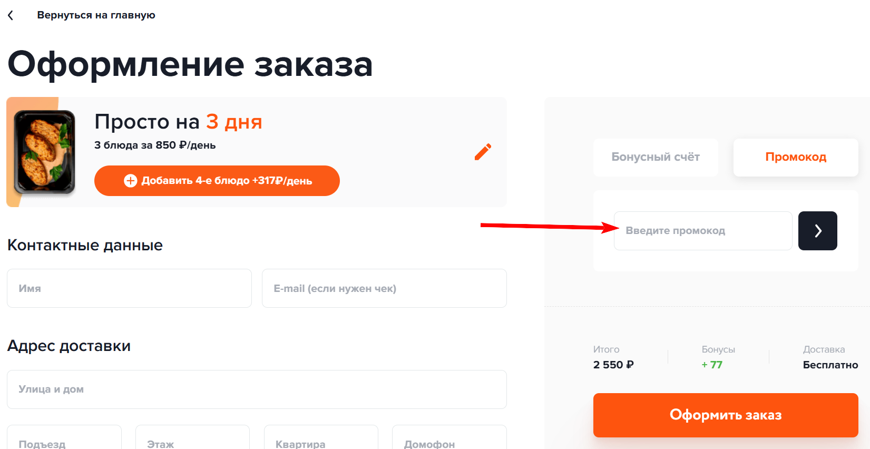870x449 pixels.
Task: Switch to the Бонусный счёт tab
Action: tap(655, 157)
